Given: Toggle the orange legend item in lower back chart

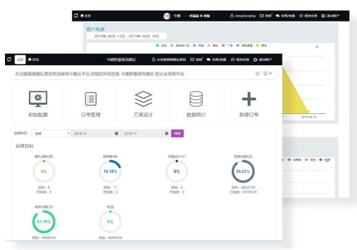Looking at the screenshot, I should click(x=310, y=159).
